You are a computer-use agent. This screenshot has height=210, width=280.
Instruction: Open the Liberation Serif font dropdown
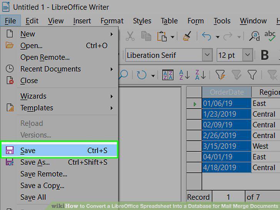click(x=207, y=55)
